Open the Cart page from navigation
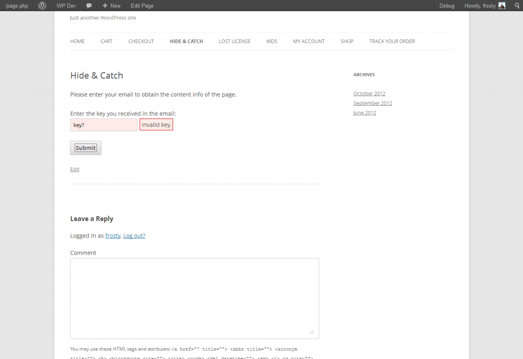 [106, 41]
